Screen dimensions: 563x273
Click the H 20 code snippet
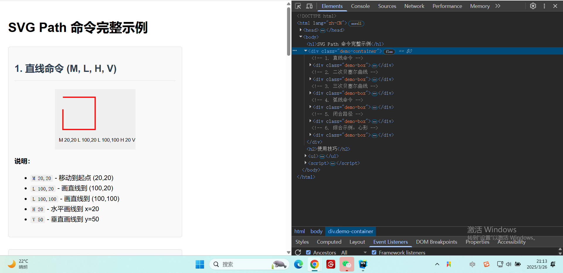pyautogui.click(x=38, y=209)
